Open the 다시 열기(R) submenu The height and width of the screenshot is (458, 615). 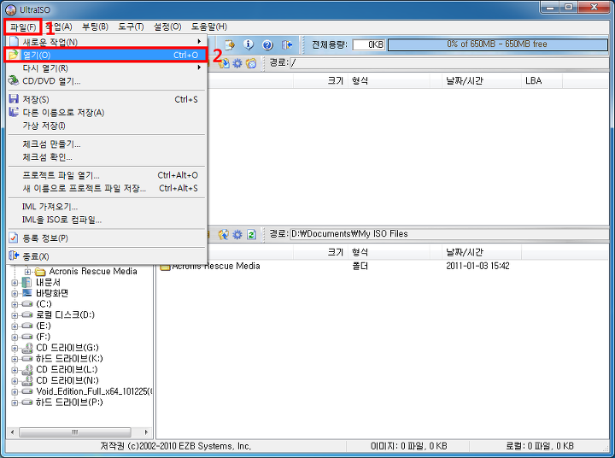pyautogui.click(x=106, y=68)
